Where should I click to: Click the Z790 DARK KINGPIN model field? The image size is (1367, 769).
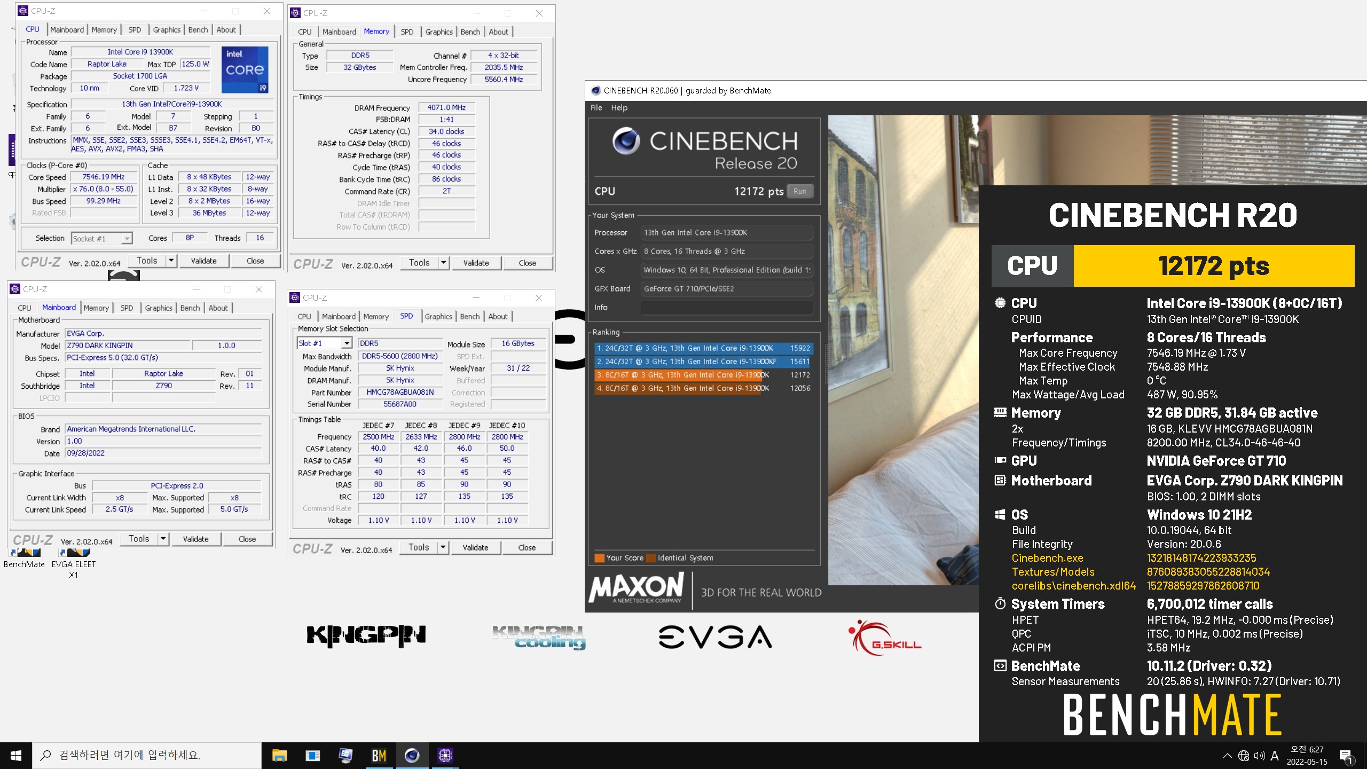(x=127, y=346)
